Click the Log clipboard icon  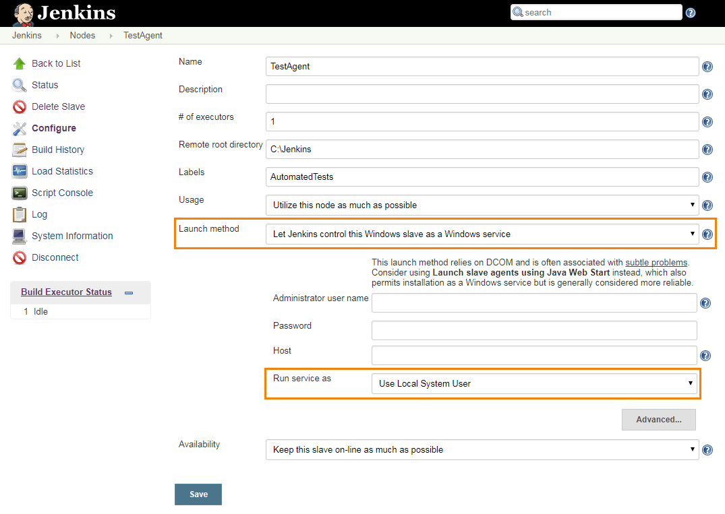click(x=20, y=215)
